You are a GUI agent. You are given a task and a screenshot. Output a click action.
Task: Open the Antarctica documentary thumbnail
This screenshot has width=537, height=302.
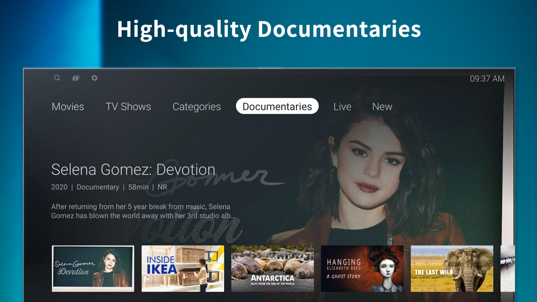click(272, 268)
